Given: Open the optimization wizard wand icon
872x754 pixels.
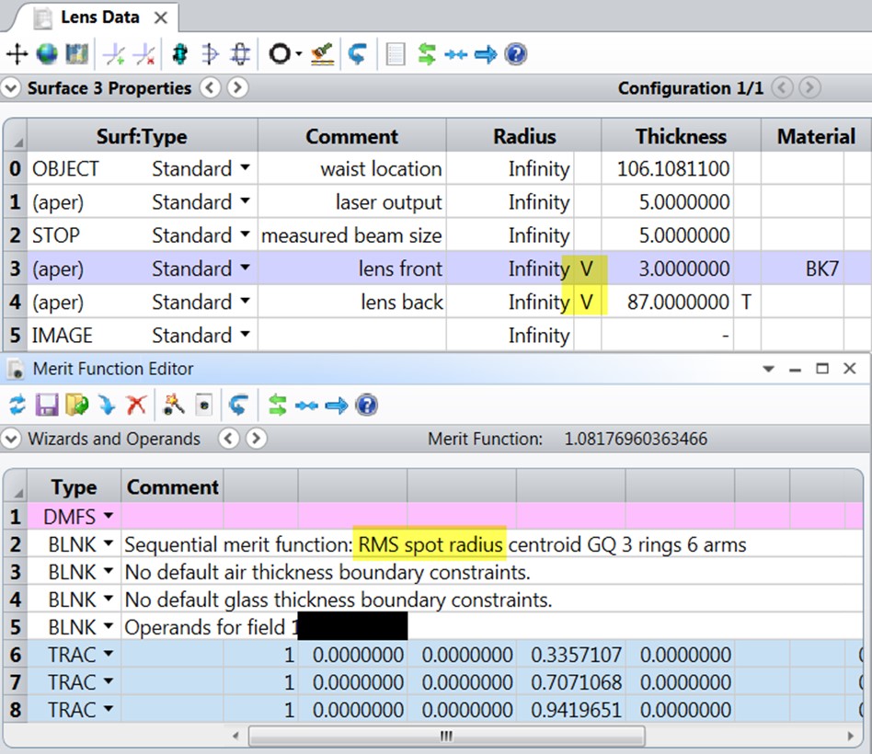Looking at the screenshot, I should coord(174,405).
